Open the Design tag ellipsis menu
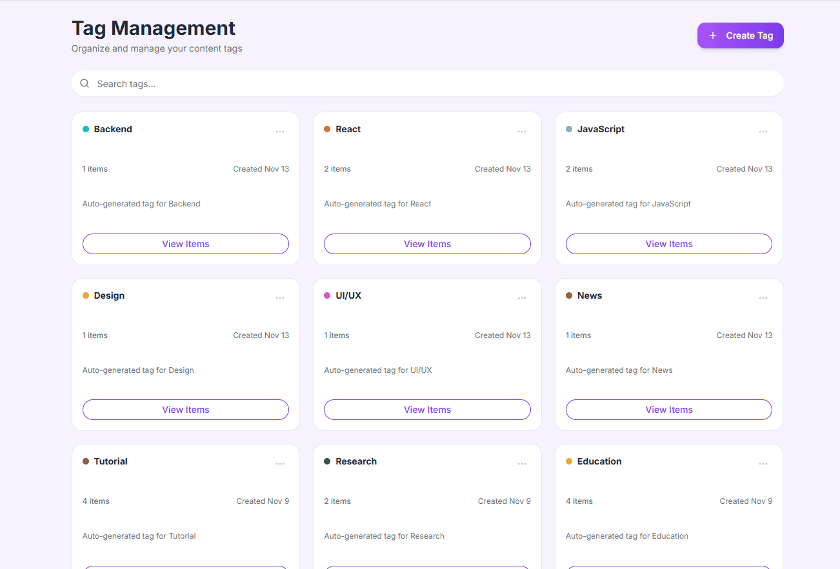The height and width of the screenshot is (569, 840). [x=280, y=298]
